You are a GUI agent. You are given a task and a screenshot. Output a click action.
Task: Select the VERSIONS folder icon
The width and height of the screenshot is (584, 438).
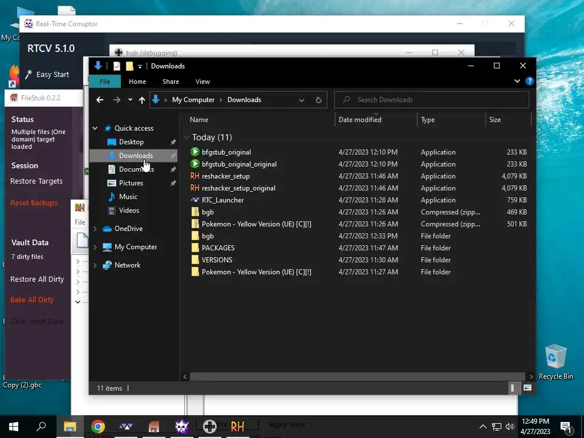click(195, 259)
